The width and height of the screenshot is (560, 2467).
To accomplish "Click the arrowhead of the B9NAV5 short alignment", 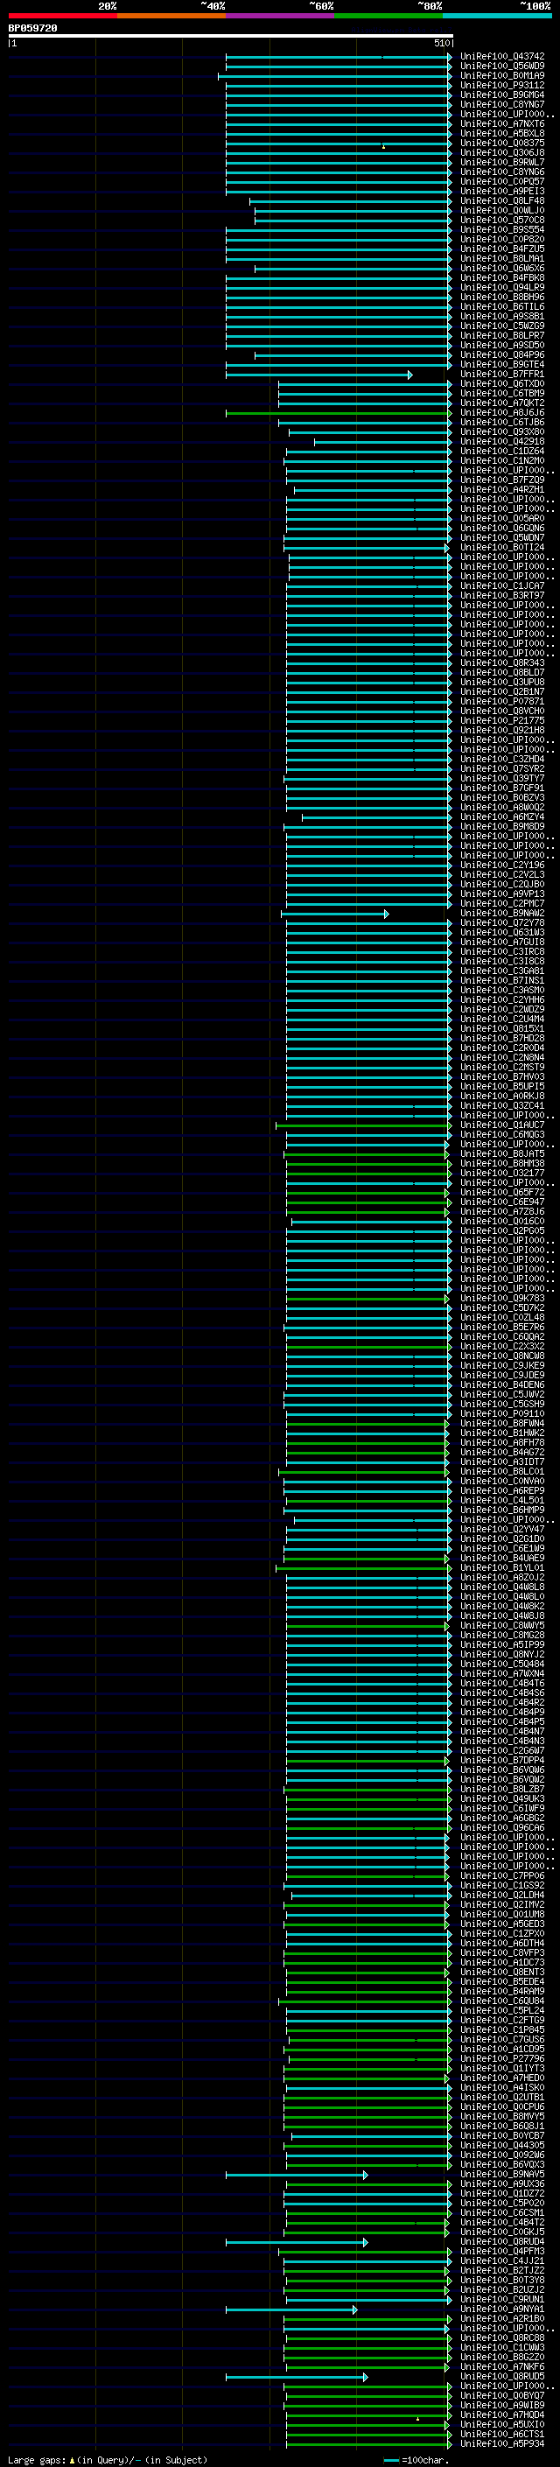I will pyautogui.click(x=366, y=2176).
